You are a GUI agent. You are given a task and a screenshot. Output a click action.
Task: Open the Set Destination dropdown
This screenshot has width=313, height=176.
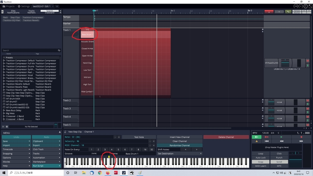click(x=180, y=154)
